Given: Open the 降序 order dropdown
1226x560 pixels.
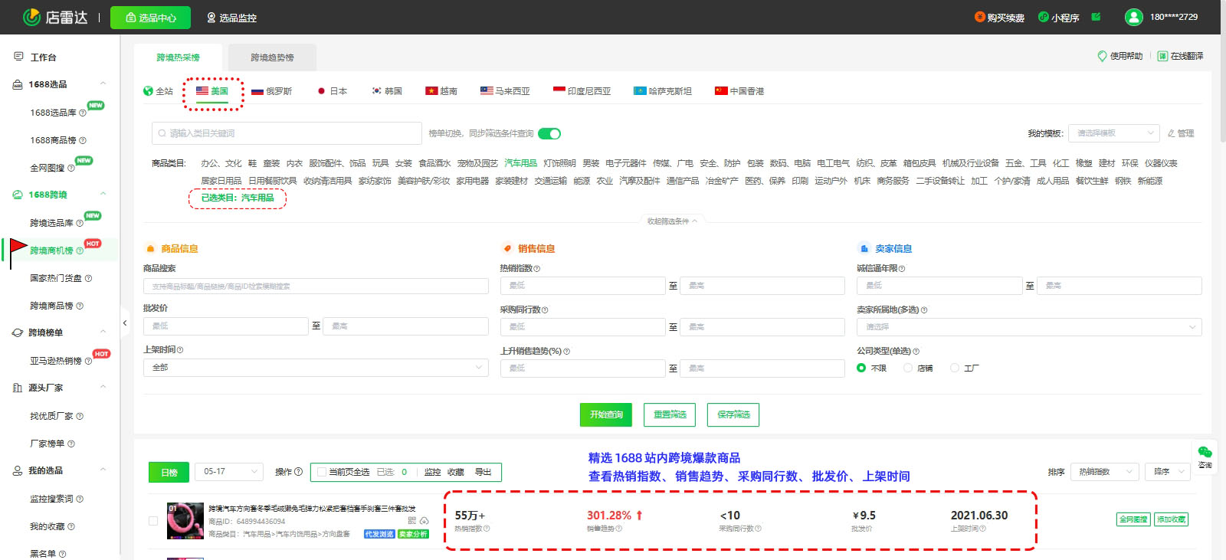Looking at the screenshot, I should click(x=1168, y=472).
